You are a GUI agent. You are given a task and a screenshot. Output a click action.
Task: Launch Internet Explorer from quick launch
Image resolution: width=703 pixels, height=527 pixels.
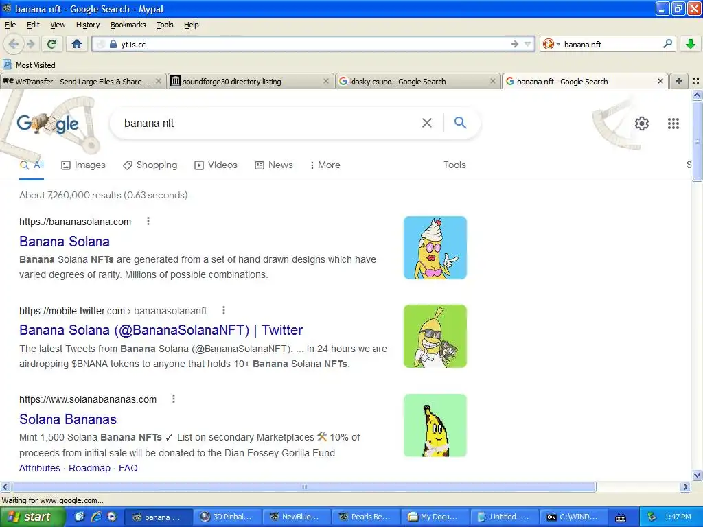pos(95,517)
